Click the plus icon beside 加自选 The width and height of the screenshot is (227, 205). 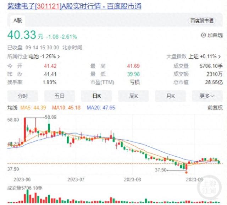point(203,35)
